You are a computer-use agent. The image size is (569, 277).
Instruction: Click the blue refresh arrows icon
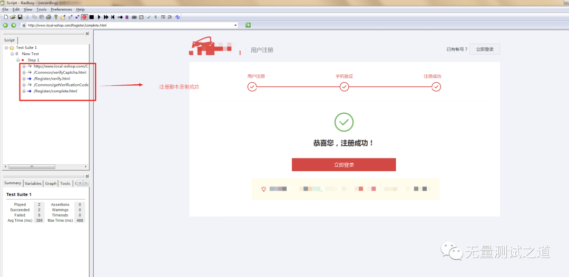tap(178, 17)
